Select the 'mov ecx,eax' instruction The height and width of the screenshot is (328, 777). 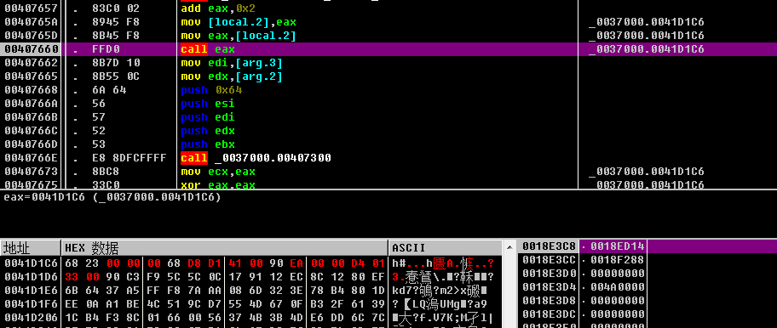click(218, 172)
